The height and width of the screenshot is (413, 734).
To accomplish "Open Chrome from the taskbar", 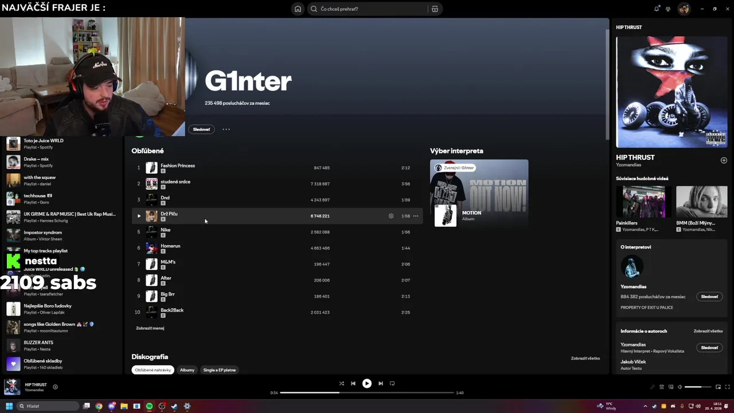I will coord(99,406).
